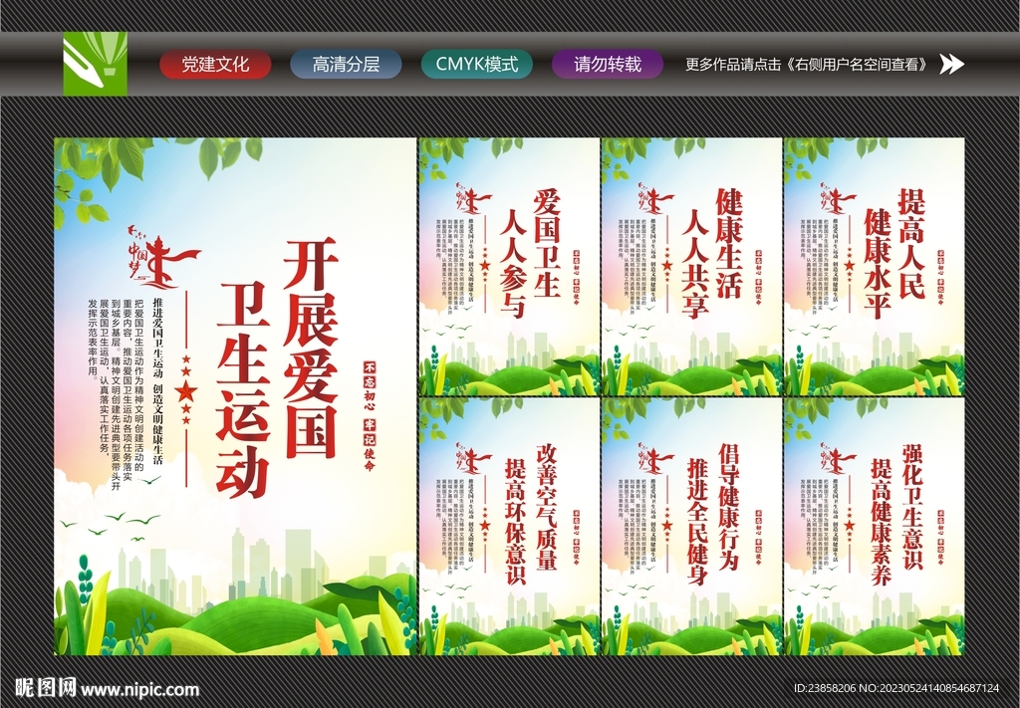Click the 昵图网 site name text
The height and width of the screenshot is (708, 1020).
tap(46, 688)
